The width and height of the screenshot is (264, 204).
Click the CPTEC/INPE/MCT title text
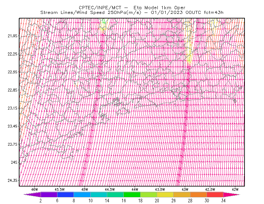click(100, 8)
